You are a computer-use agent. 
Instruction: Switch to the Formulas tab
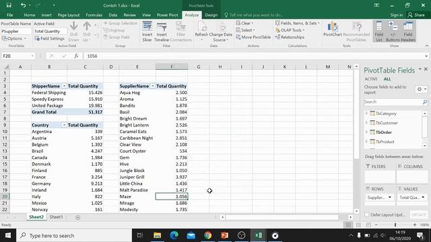point(94,15)
